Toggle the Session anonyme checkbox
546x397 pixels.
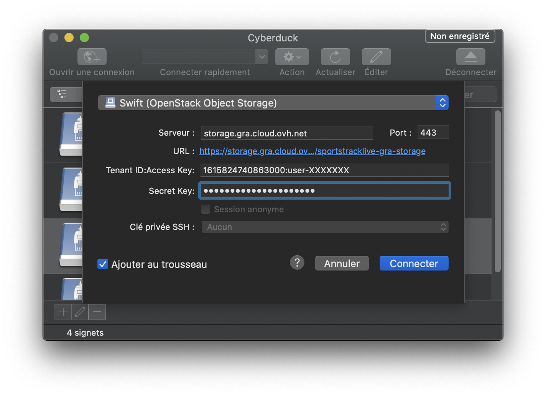point(206,209)
